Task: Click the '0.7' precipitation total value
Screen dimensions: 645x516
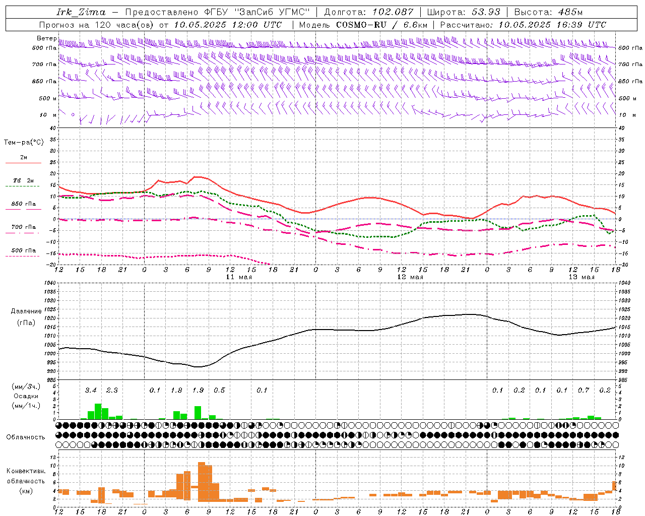Action: (584, 391)
